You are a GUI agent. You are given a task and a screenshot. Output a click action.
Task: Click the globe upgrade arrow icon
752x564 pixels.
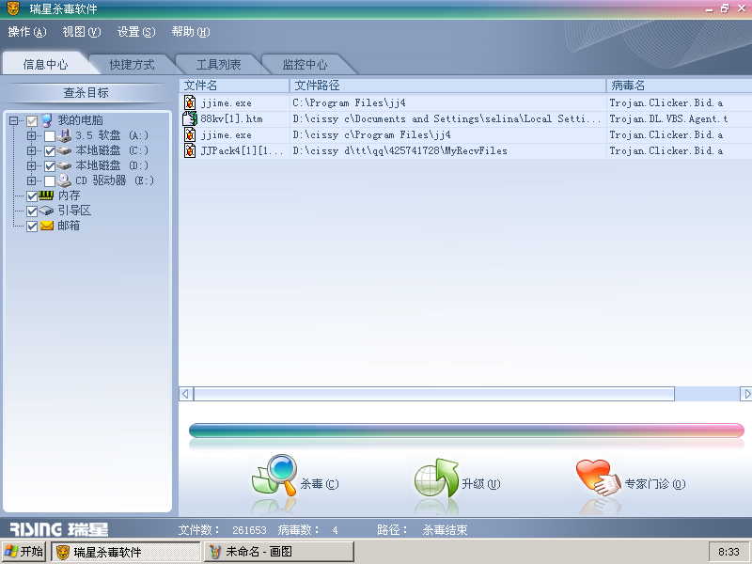tap(436, 478)
